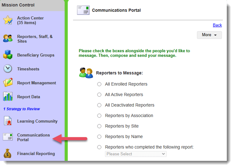Click the Report Data bar chart icon

click(x=8, y=97)
